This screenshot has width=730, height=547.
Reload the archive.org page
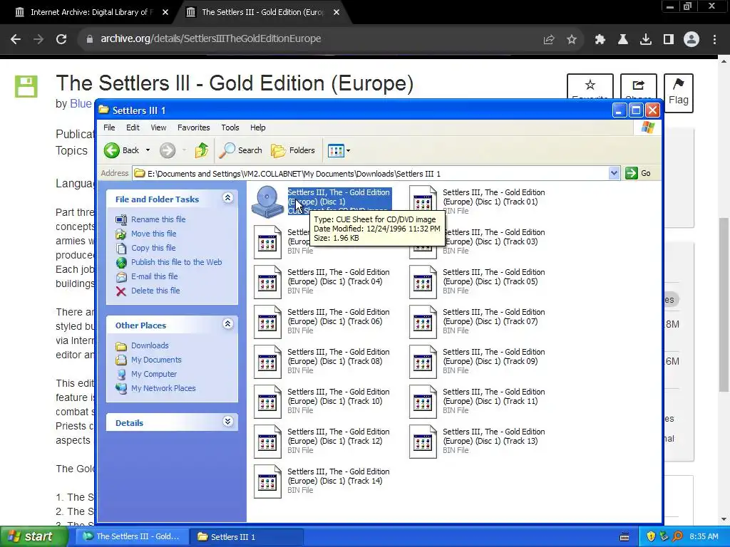[x=61, y=39]
